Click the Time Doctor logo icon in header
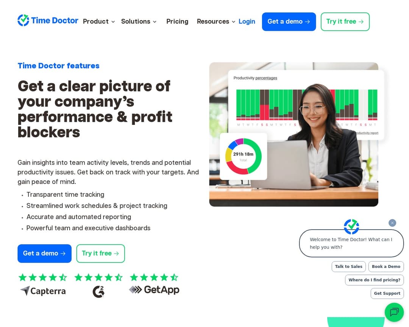The width and height of the screenshot is (409, 327). coord(23,20)
